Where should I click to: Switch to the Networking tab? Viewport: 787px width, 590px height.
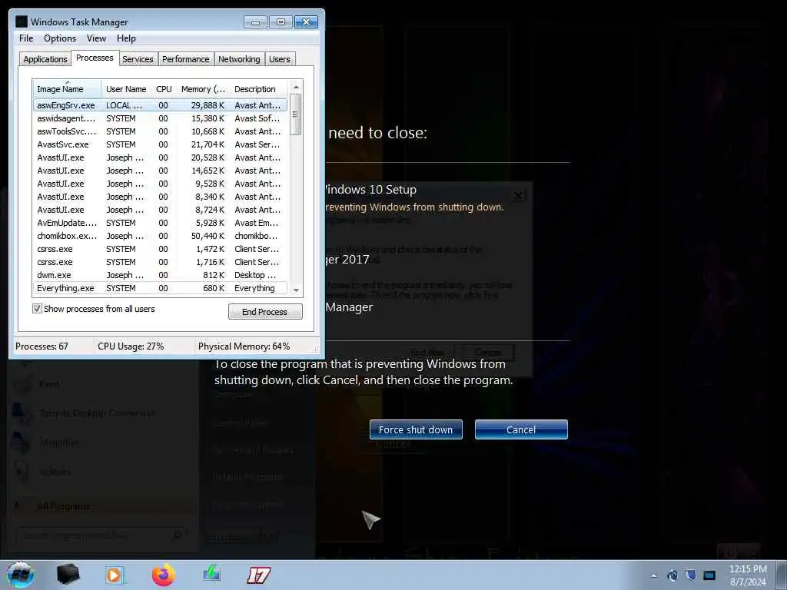pyautogui.click(x=240, y=58)
